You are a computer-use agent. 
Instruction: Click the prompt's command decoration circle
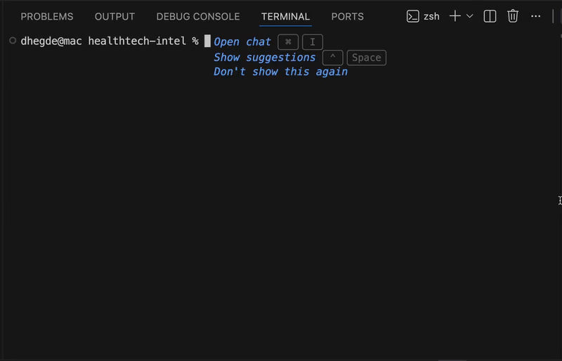click(x=13, y=41)
